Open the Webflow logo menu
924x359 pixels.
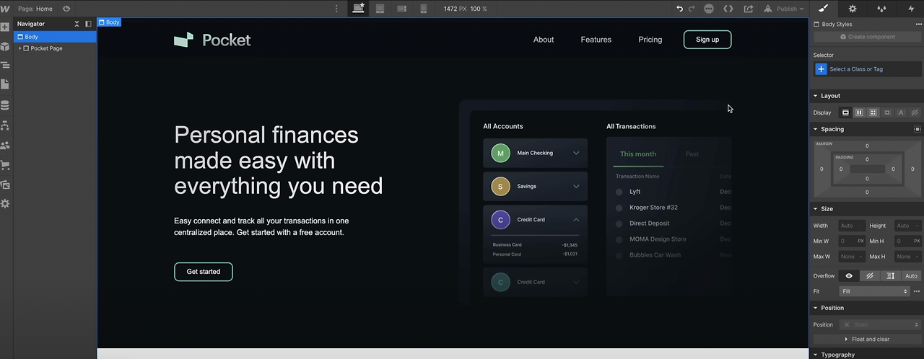click(x=5, y=9)
